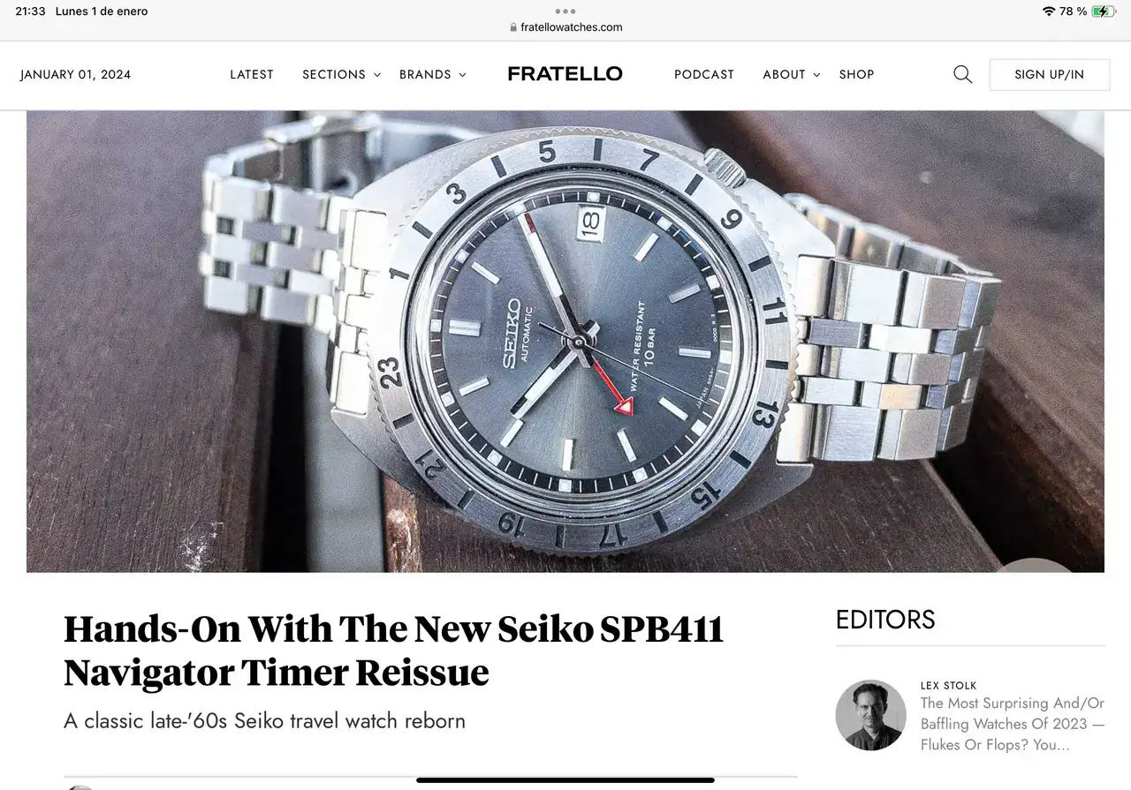Expand the Sections dropdown chevron
Screen dimensions: 1131x790
[377, 75]
